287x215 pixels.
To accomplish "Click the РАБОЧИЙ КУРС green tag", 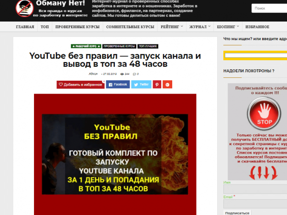I will coord(86,46).
